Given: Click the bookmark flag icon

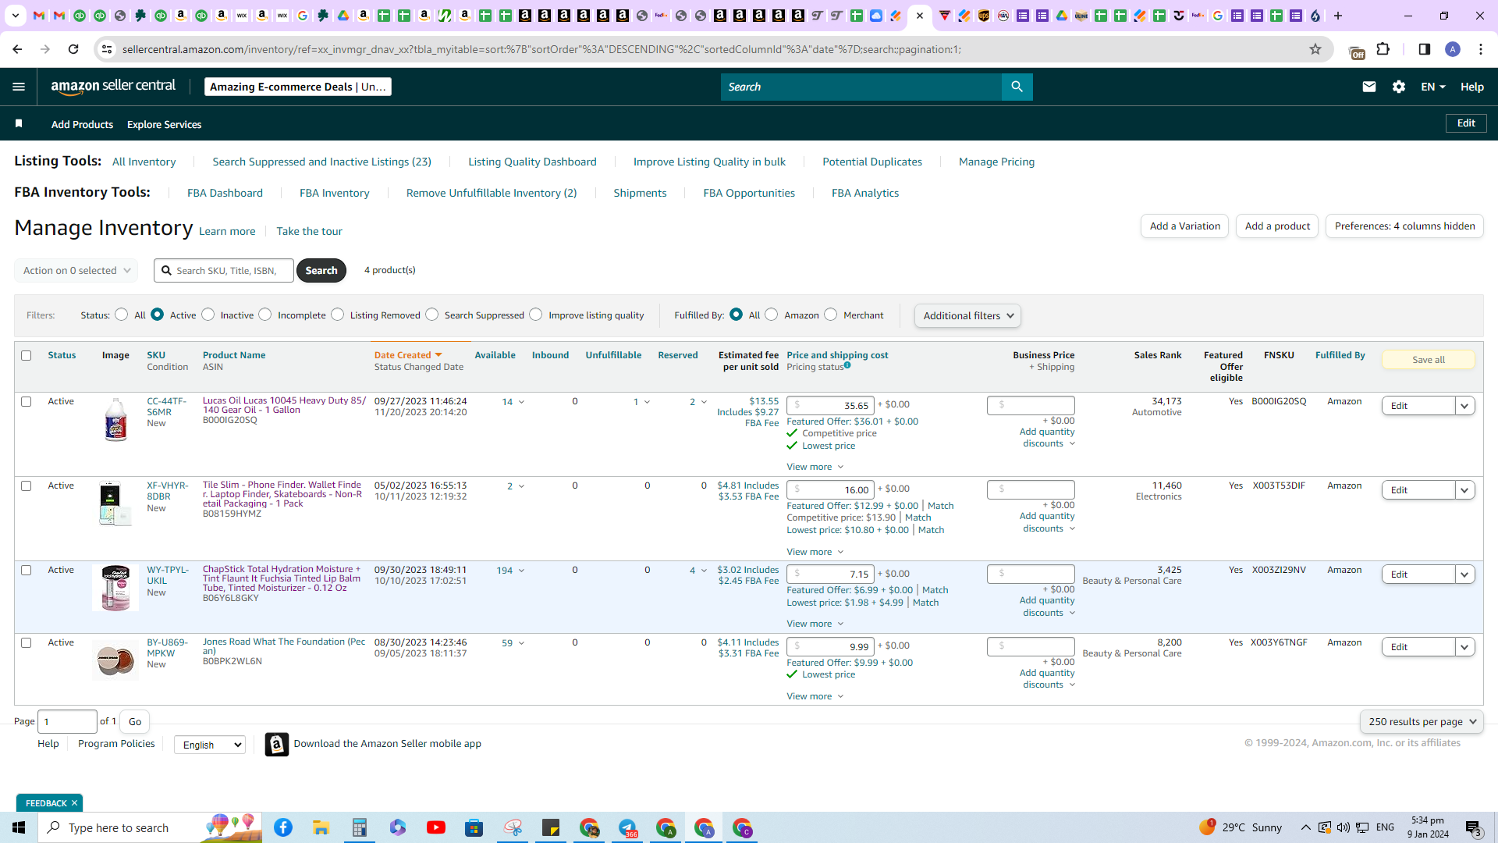Looking at the screenshot, I should [x=19, y=123].
